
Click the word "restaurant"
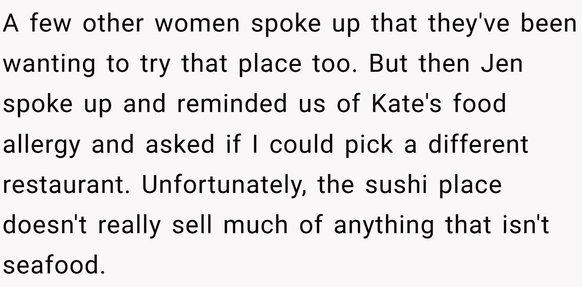point(66,186)
